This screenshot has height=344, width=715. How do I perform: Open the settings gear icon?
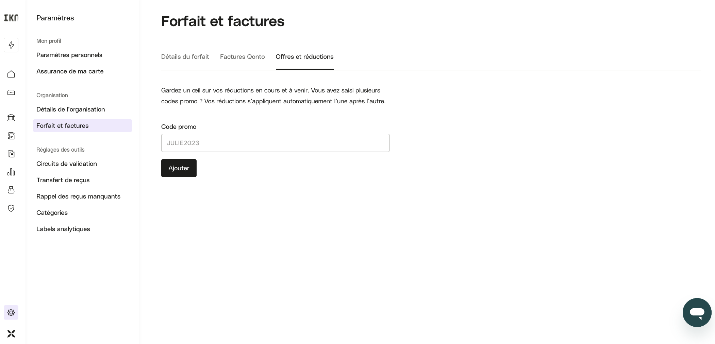click(11, 312)
